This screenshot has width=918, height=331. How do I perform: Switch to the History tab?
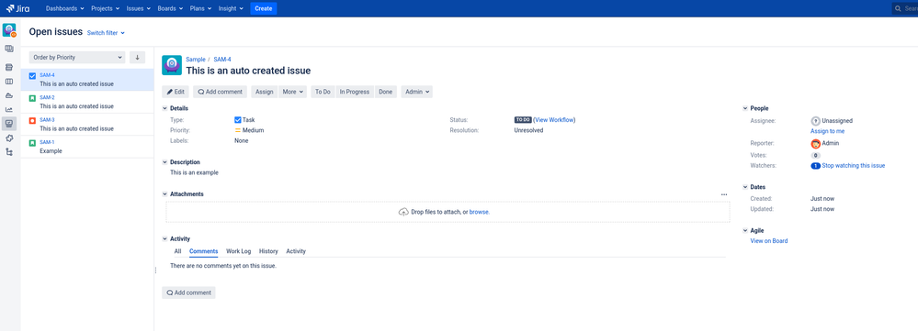coord(268,251)
